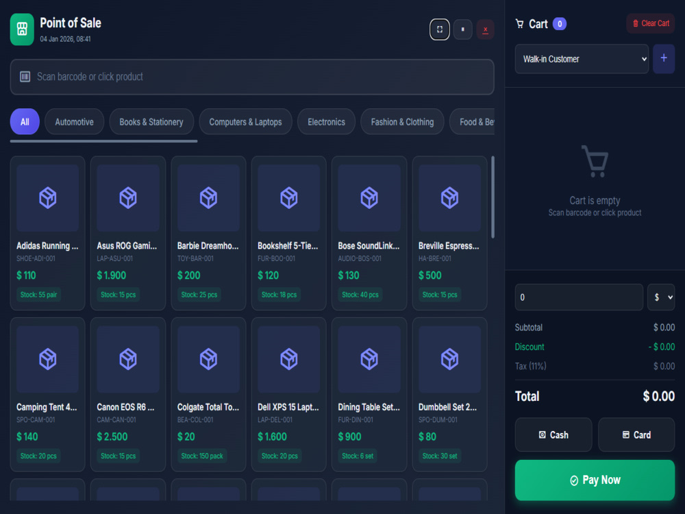Select the Barbie Dreamhouse product icon
The width and height of the screenshot is (685, 514).
[x=208, y=198]
